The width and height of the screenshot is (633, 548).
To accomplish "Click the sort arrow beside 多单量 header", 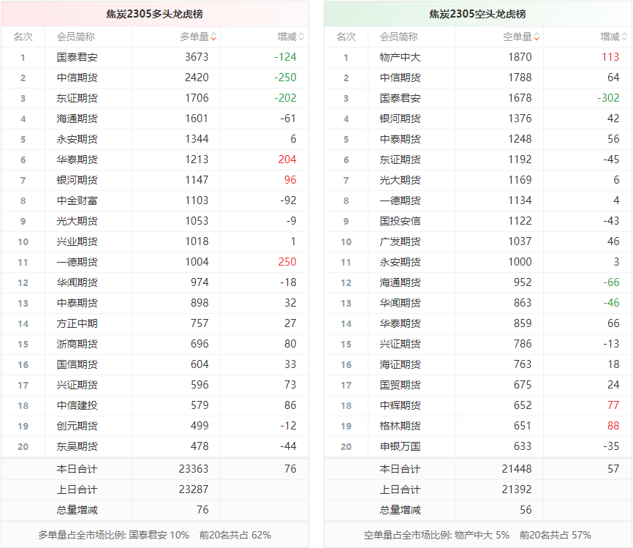I will 213,37.
